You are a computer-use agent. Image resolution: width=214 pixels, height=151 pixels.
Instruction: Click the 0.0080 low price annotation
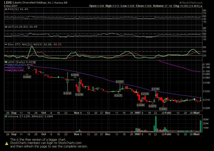140,105
